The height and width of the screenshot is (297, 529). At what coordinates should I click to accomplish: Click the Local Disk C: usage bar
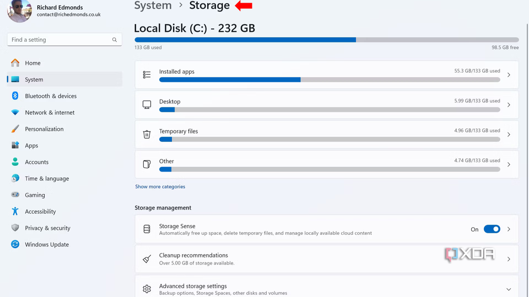326,40
